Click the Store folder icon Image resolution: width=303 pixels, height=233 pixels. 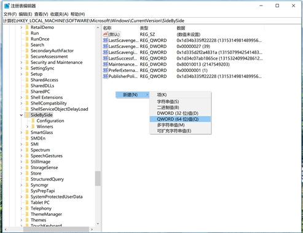click(x=27, y=173)
